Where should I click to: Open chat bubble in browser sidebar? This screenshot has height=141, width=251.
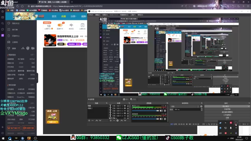pyautogui.click(x=3, y=29)
